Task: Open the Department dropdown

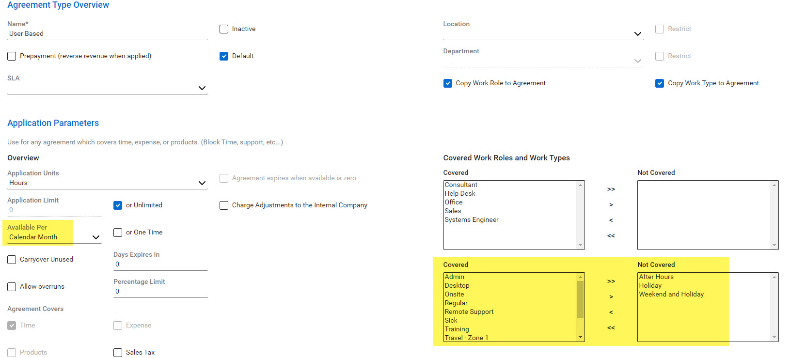Action: 543,61
